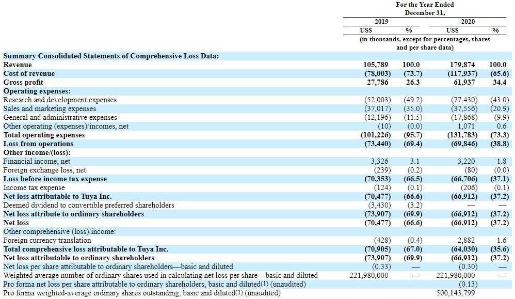Click the For the Year Ended header
Viewport: 515px width, 299px height.
[x=424, y=5]
